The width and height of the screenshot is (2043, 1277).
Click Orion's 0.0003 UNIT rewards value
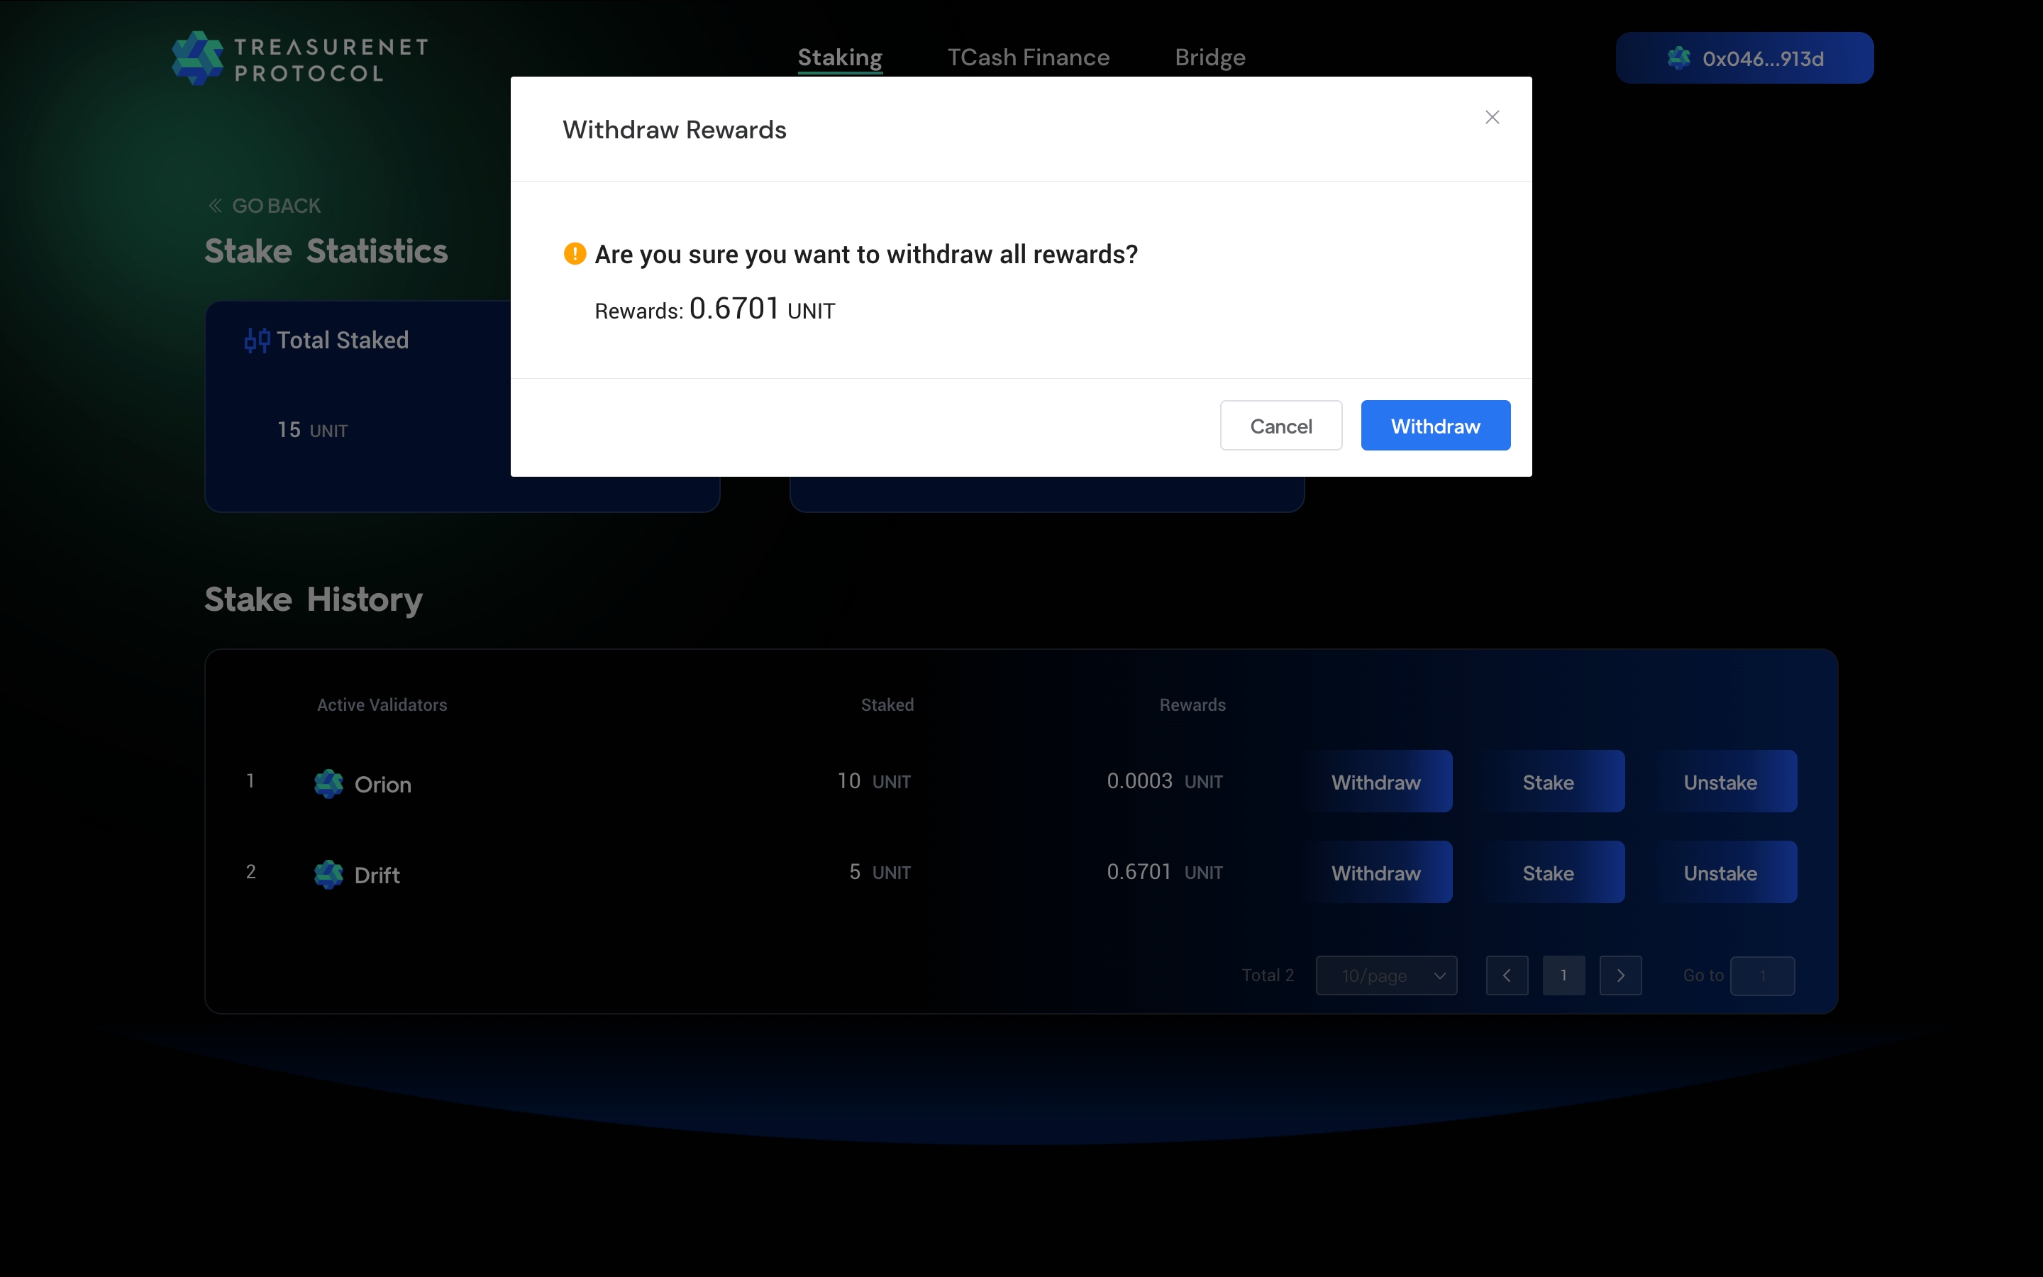click(1165, 781)
